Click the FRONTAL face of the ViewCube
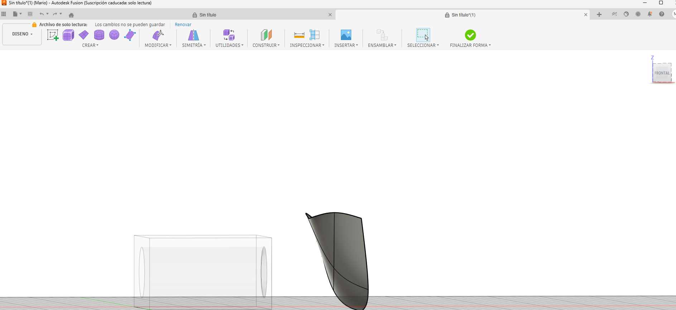The width and height of the screenshot is (676, 310). (662, 73)
